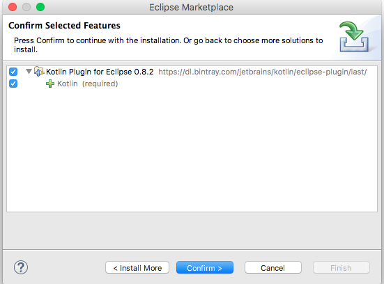This screenshot has width=384, height=284.
Task: Open help with the question mark icon
Action: (x=21, y=267)
